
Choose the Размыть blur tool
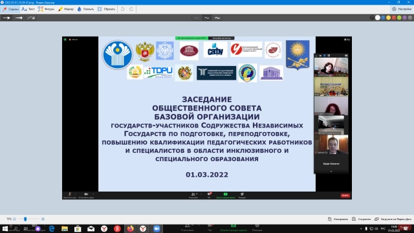click(x=85, y=9)
